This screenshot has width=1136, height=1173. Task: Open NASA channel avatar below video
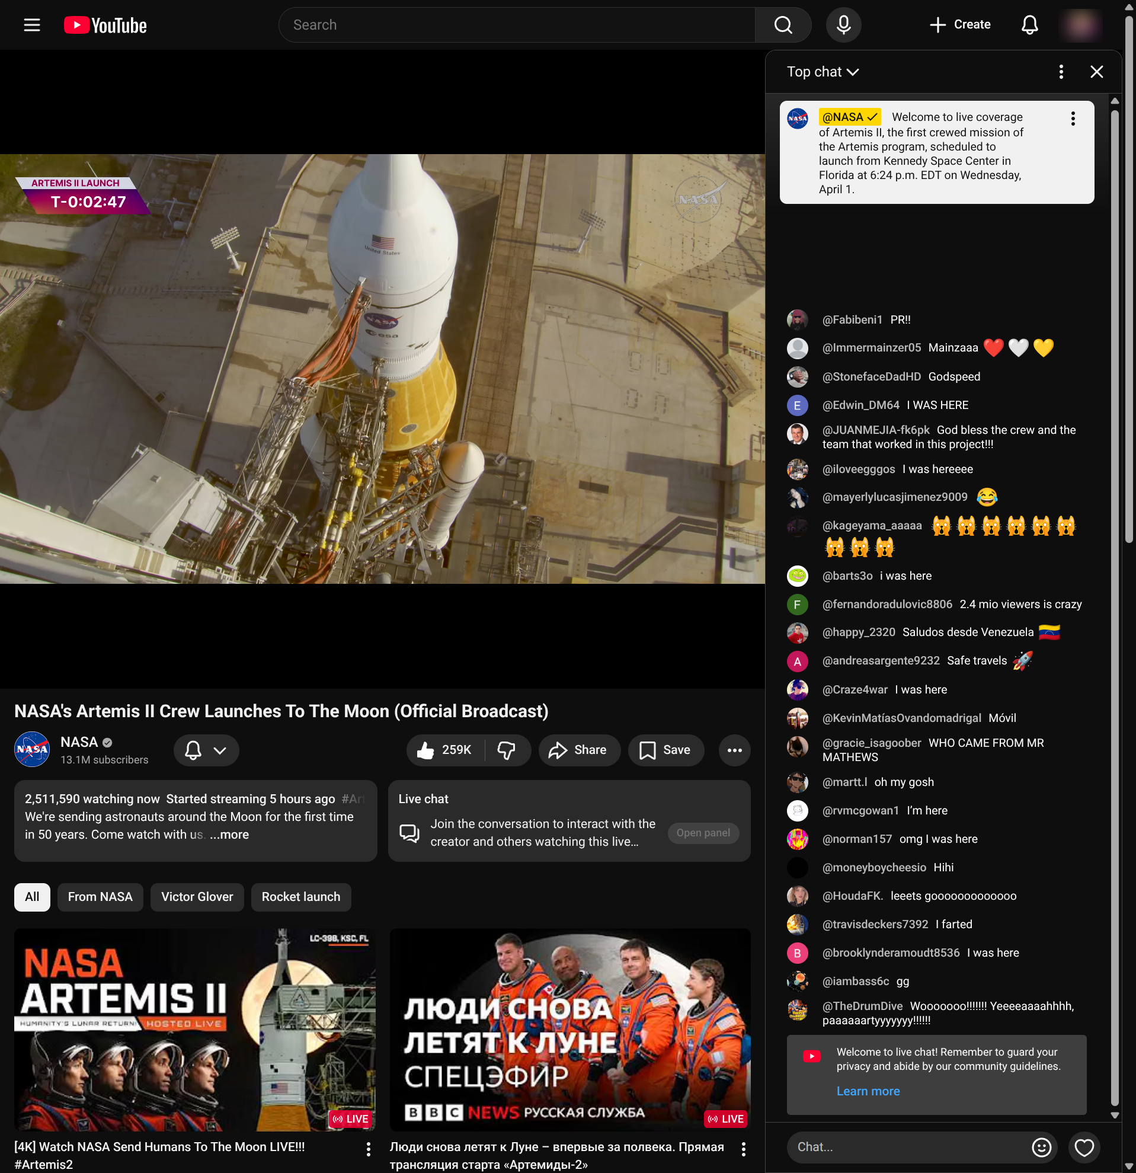pyautogui.click(x=32, y=749)
